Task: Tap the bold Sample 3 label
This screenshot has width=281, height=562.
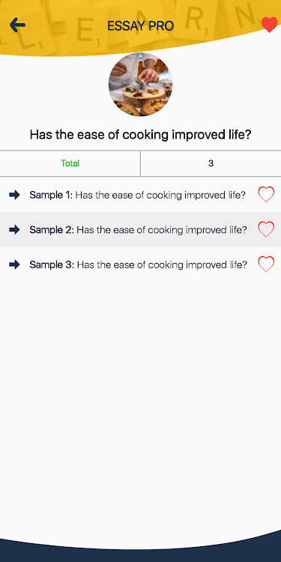Action: [x=52, y=265]
